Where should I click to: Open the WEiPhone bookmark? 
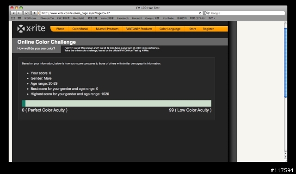tap(30, 19)
